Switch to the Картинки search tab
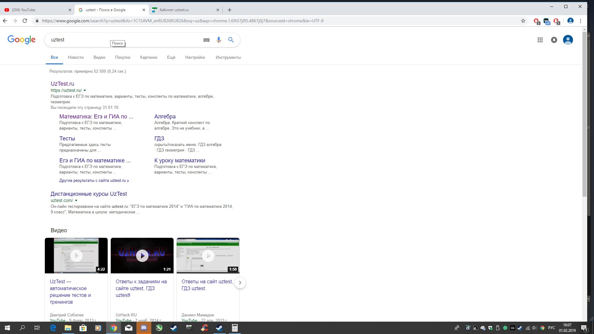The height and width of the screenshot is (334, 594). [148, 58]
